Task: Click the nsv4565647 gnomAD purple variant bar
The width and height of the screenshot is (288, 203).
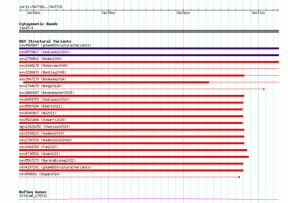Action: coord(149,48)
